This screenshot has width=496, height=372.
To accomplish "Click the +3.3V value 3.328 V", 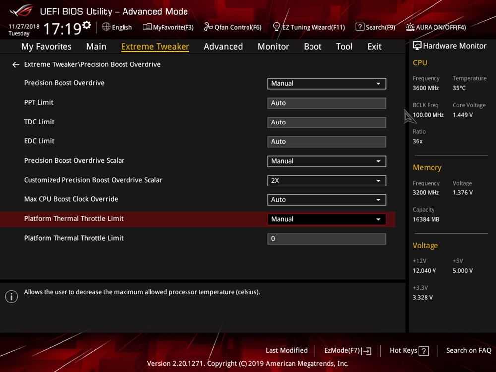I will click(423, 297).
